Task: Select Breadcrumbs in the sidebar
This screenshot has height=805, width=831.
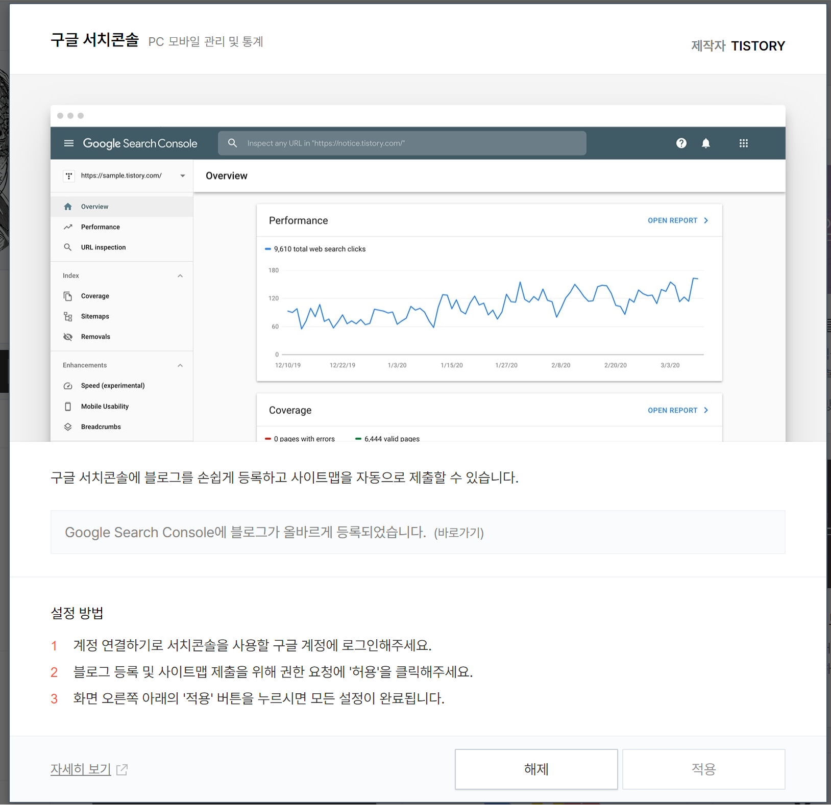Action: [x=122, y=427]
